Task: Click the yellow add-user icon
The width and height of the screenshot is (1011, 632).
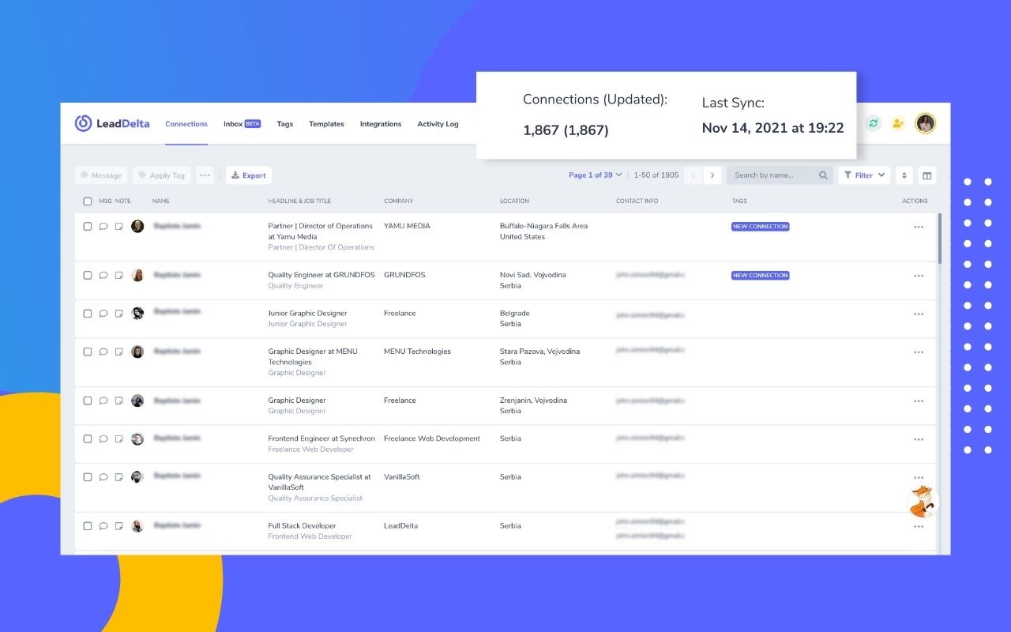Action: point(898,123)
